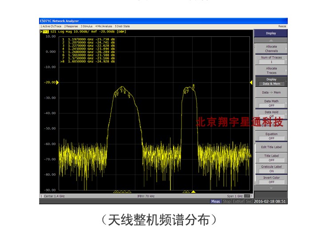Click the Center 1.4 GHz readout
The width and height of the screenshot is (333, 242).
54,196
